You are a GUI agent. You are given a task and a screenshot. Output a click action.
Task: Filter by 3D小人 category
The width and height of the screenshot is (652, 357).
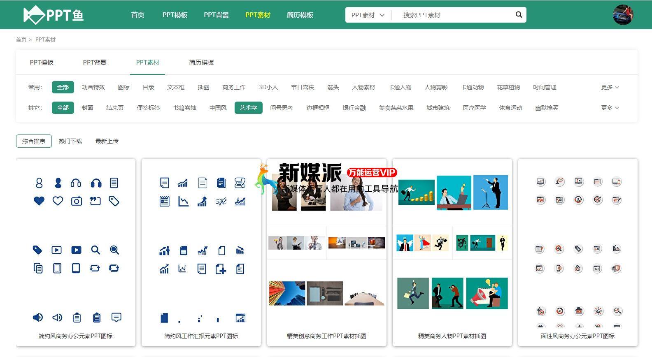point(268,87)
